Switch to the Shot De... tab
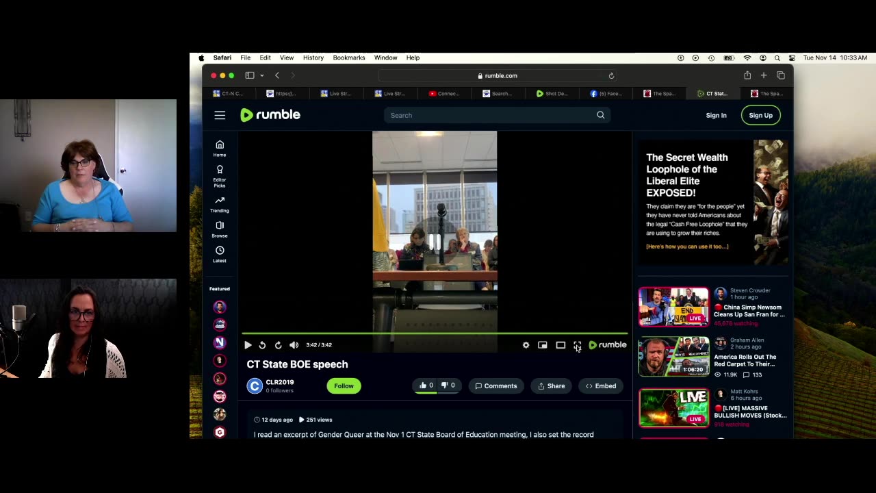876x493 pixels. coord(552,94)
